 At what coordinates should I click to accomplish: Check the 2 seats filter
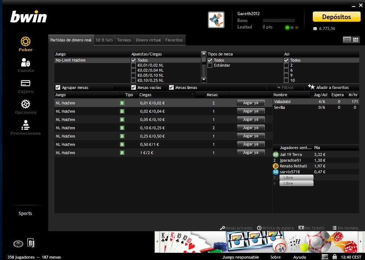click(x=286, y=65)
